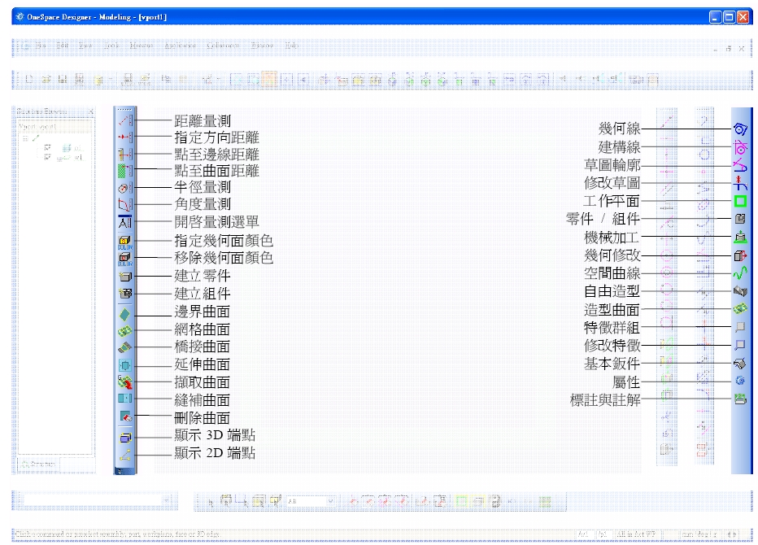The height and width of the screenshot is (545, 758).
Task: Open the 標註與註解 annotation icon
Action: tap(740, 399)
